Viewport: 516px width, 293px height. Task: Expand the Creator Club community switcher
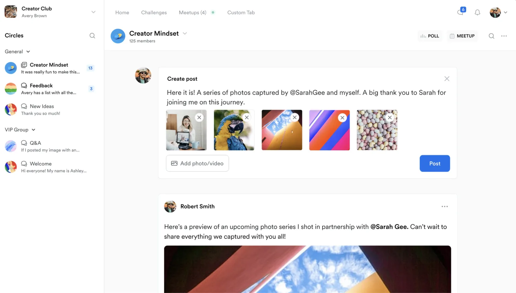coord(93,12)
